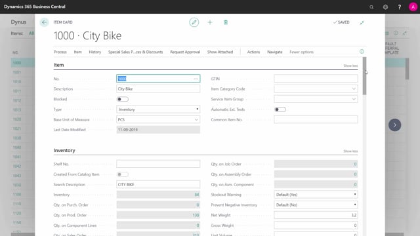Click into the Common Item No. field
The height and width of the screenshot is (236, 420).
316,119
